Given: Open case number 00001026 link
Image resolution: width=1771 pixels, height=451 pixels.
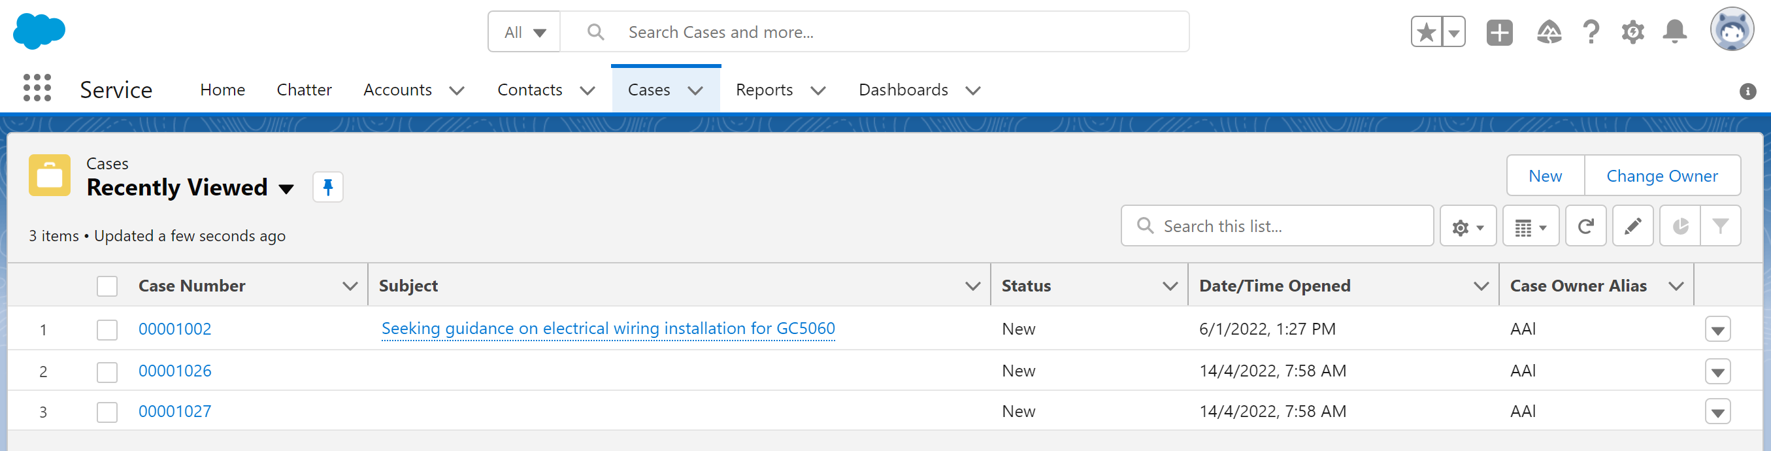Looking at the screenshot, I should [x=174, y=371].
